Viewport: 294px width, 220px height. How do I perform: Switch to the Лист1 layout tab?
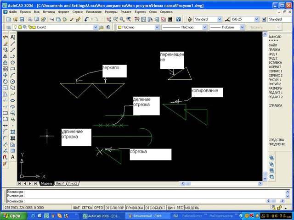click(60, 183)
